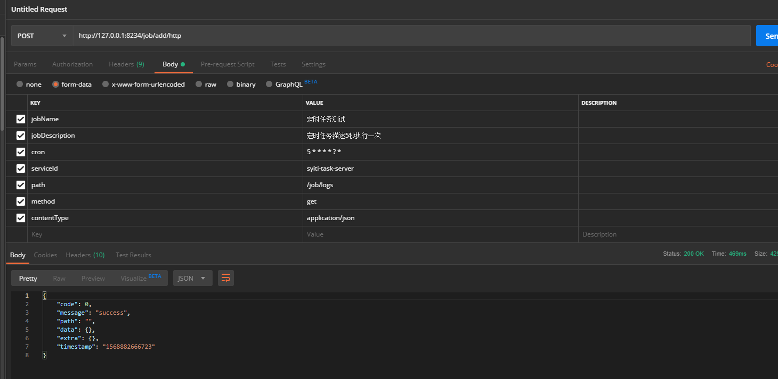Click the request URL input field

pos(320,36)
